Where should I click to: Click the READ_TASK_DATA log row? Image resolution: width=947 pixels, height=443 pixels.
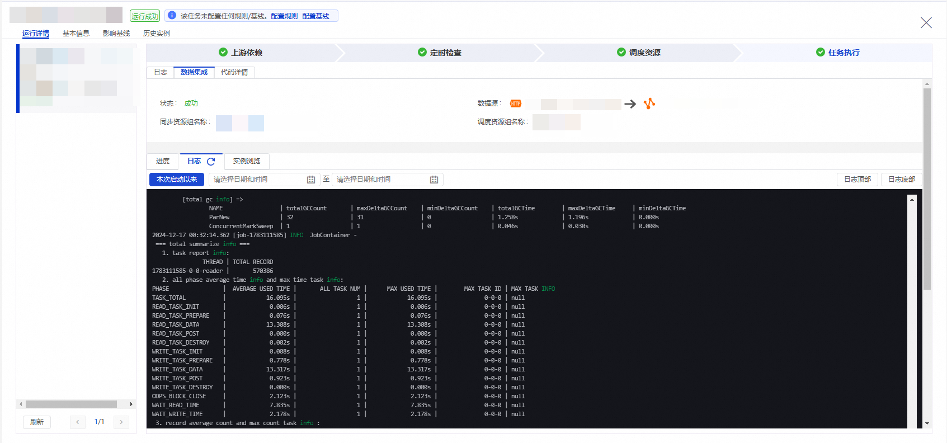tap(338, 324)
